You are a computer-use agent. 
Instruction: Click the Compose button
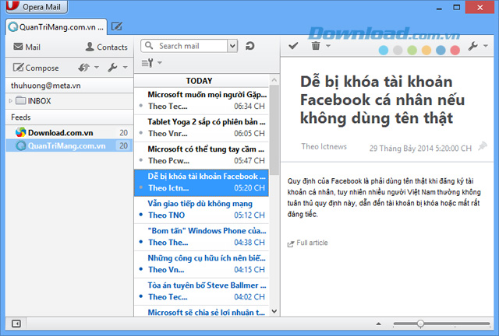36,68
